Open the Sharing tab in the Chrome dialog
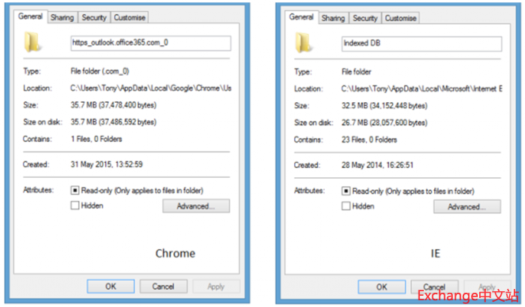 point(60,17)
